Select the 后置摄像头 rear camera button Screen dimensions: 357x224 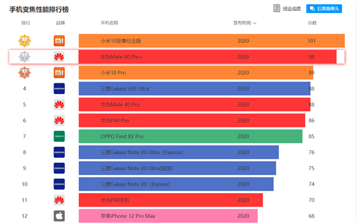[x=324, y=9]
